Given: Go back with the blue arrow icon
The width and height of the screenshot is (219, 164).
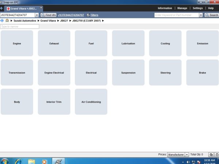Looking at the screenshot, I should coord(2,20).
